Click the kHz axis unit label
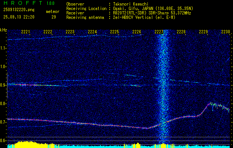This screenshot has width=233, height=148. pos(3,30)
